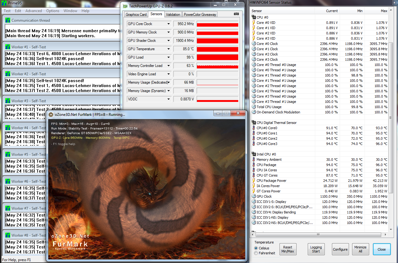Click the Worker #7 Self-Test window icon
The image size is (398, 263).
(8, 208)
